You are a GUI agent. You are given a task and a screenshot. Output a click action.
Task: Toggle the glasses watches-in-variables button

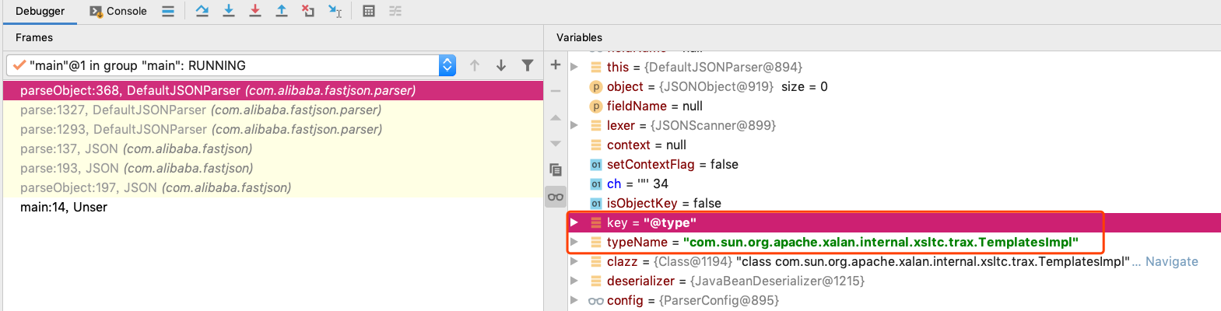coord(556,197)
